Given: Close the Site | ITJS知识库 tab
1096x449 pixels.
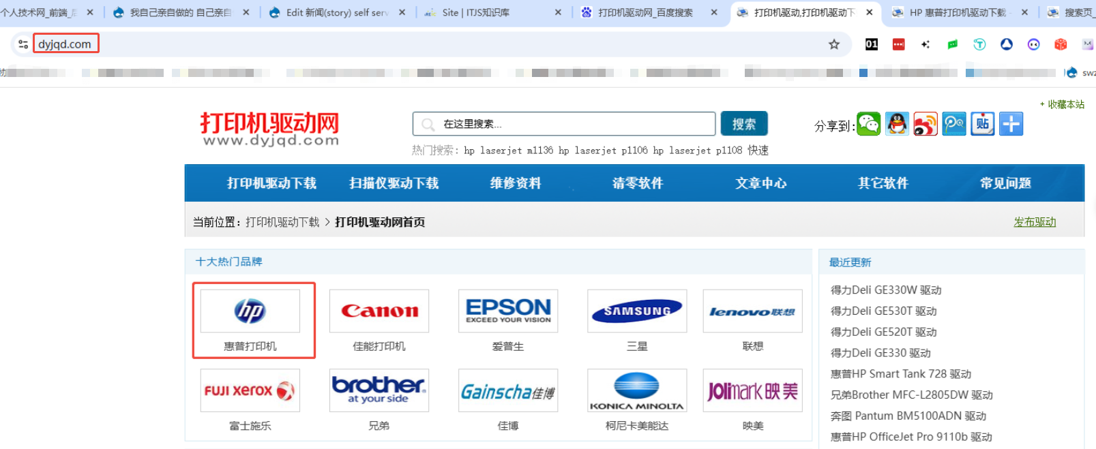Looking at the screenshot, I should pos(558,12).
